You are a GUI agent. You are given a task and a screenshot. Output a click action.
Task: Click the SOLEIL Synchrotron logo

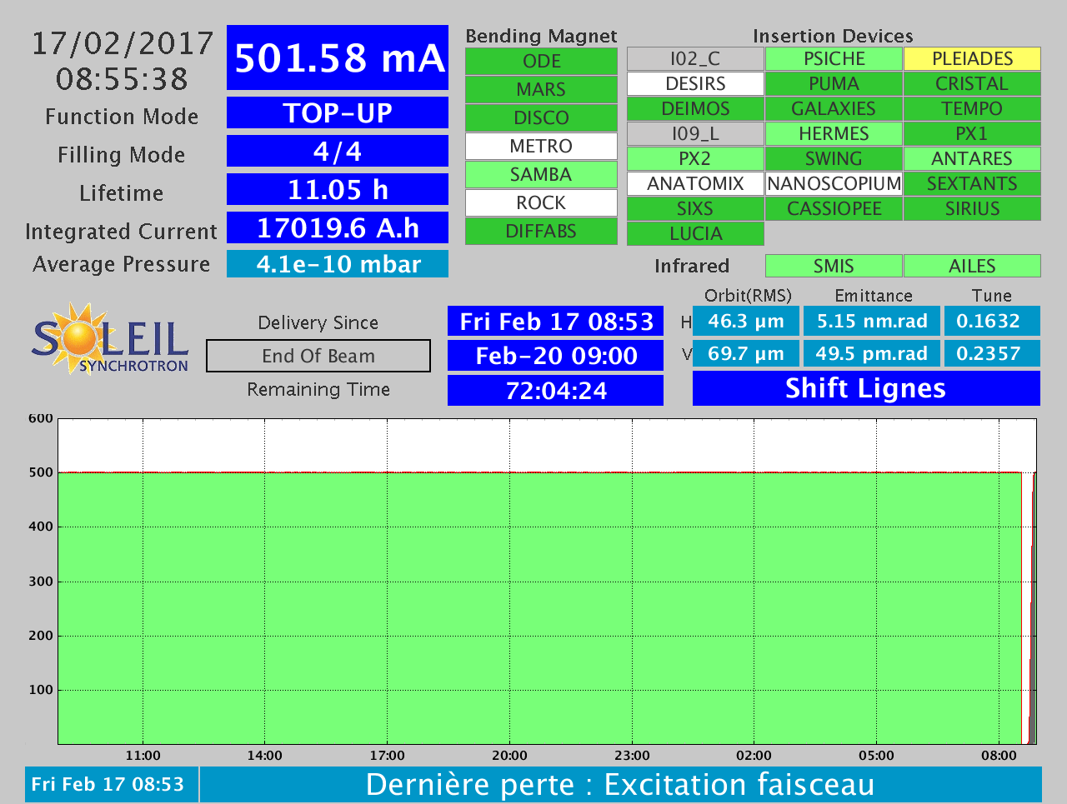click(x=110, y=338)
